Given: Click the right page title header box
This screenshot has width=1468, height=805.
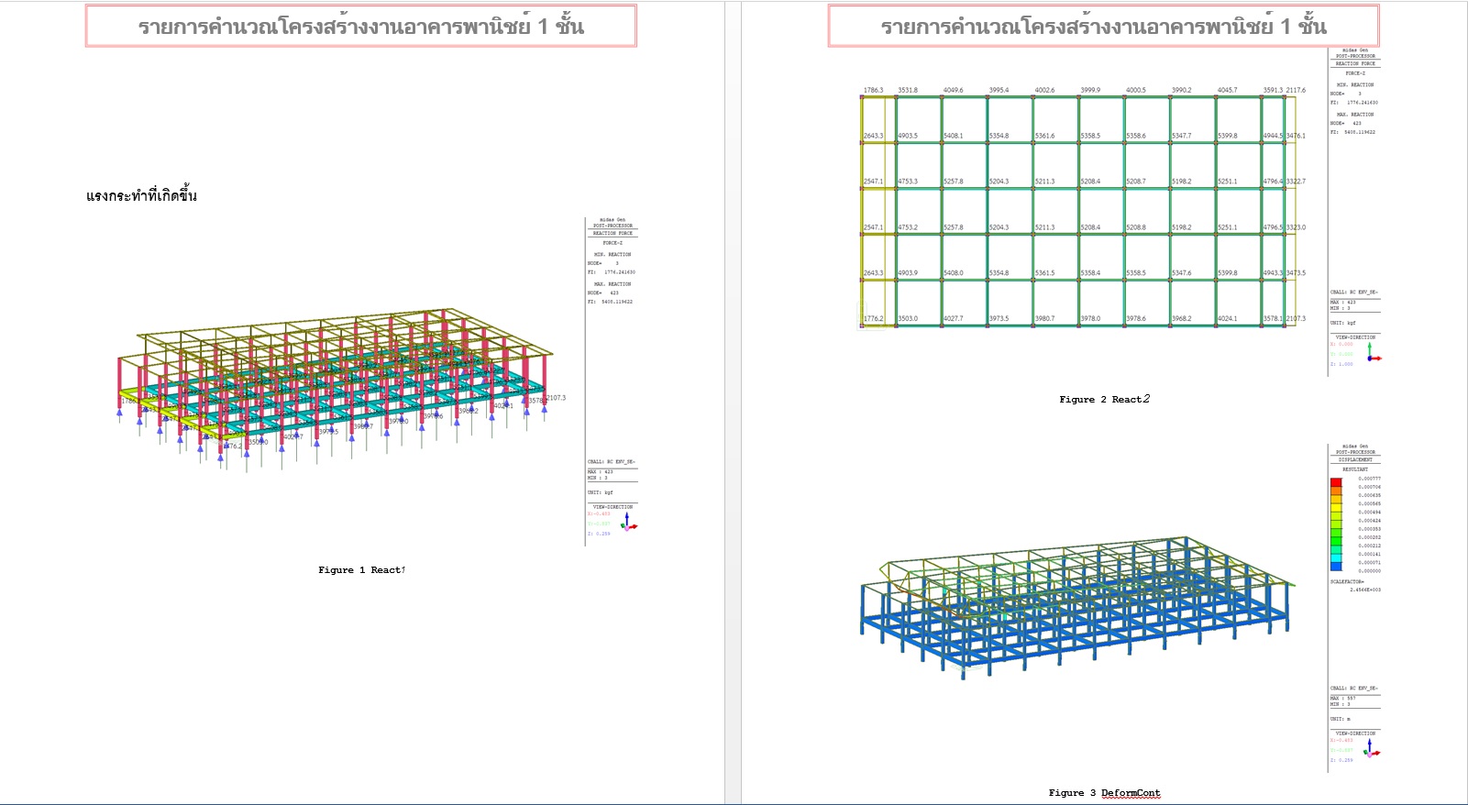Looking at the screenshot, I should click(1103, 27).
